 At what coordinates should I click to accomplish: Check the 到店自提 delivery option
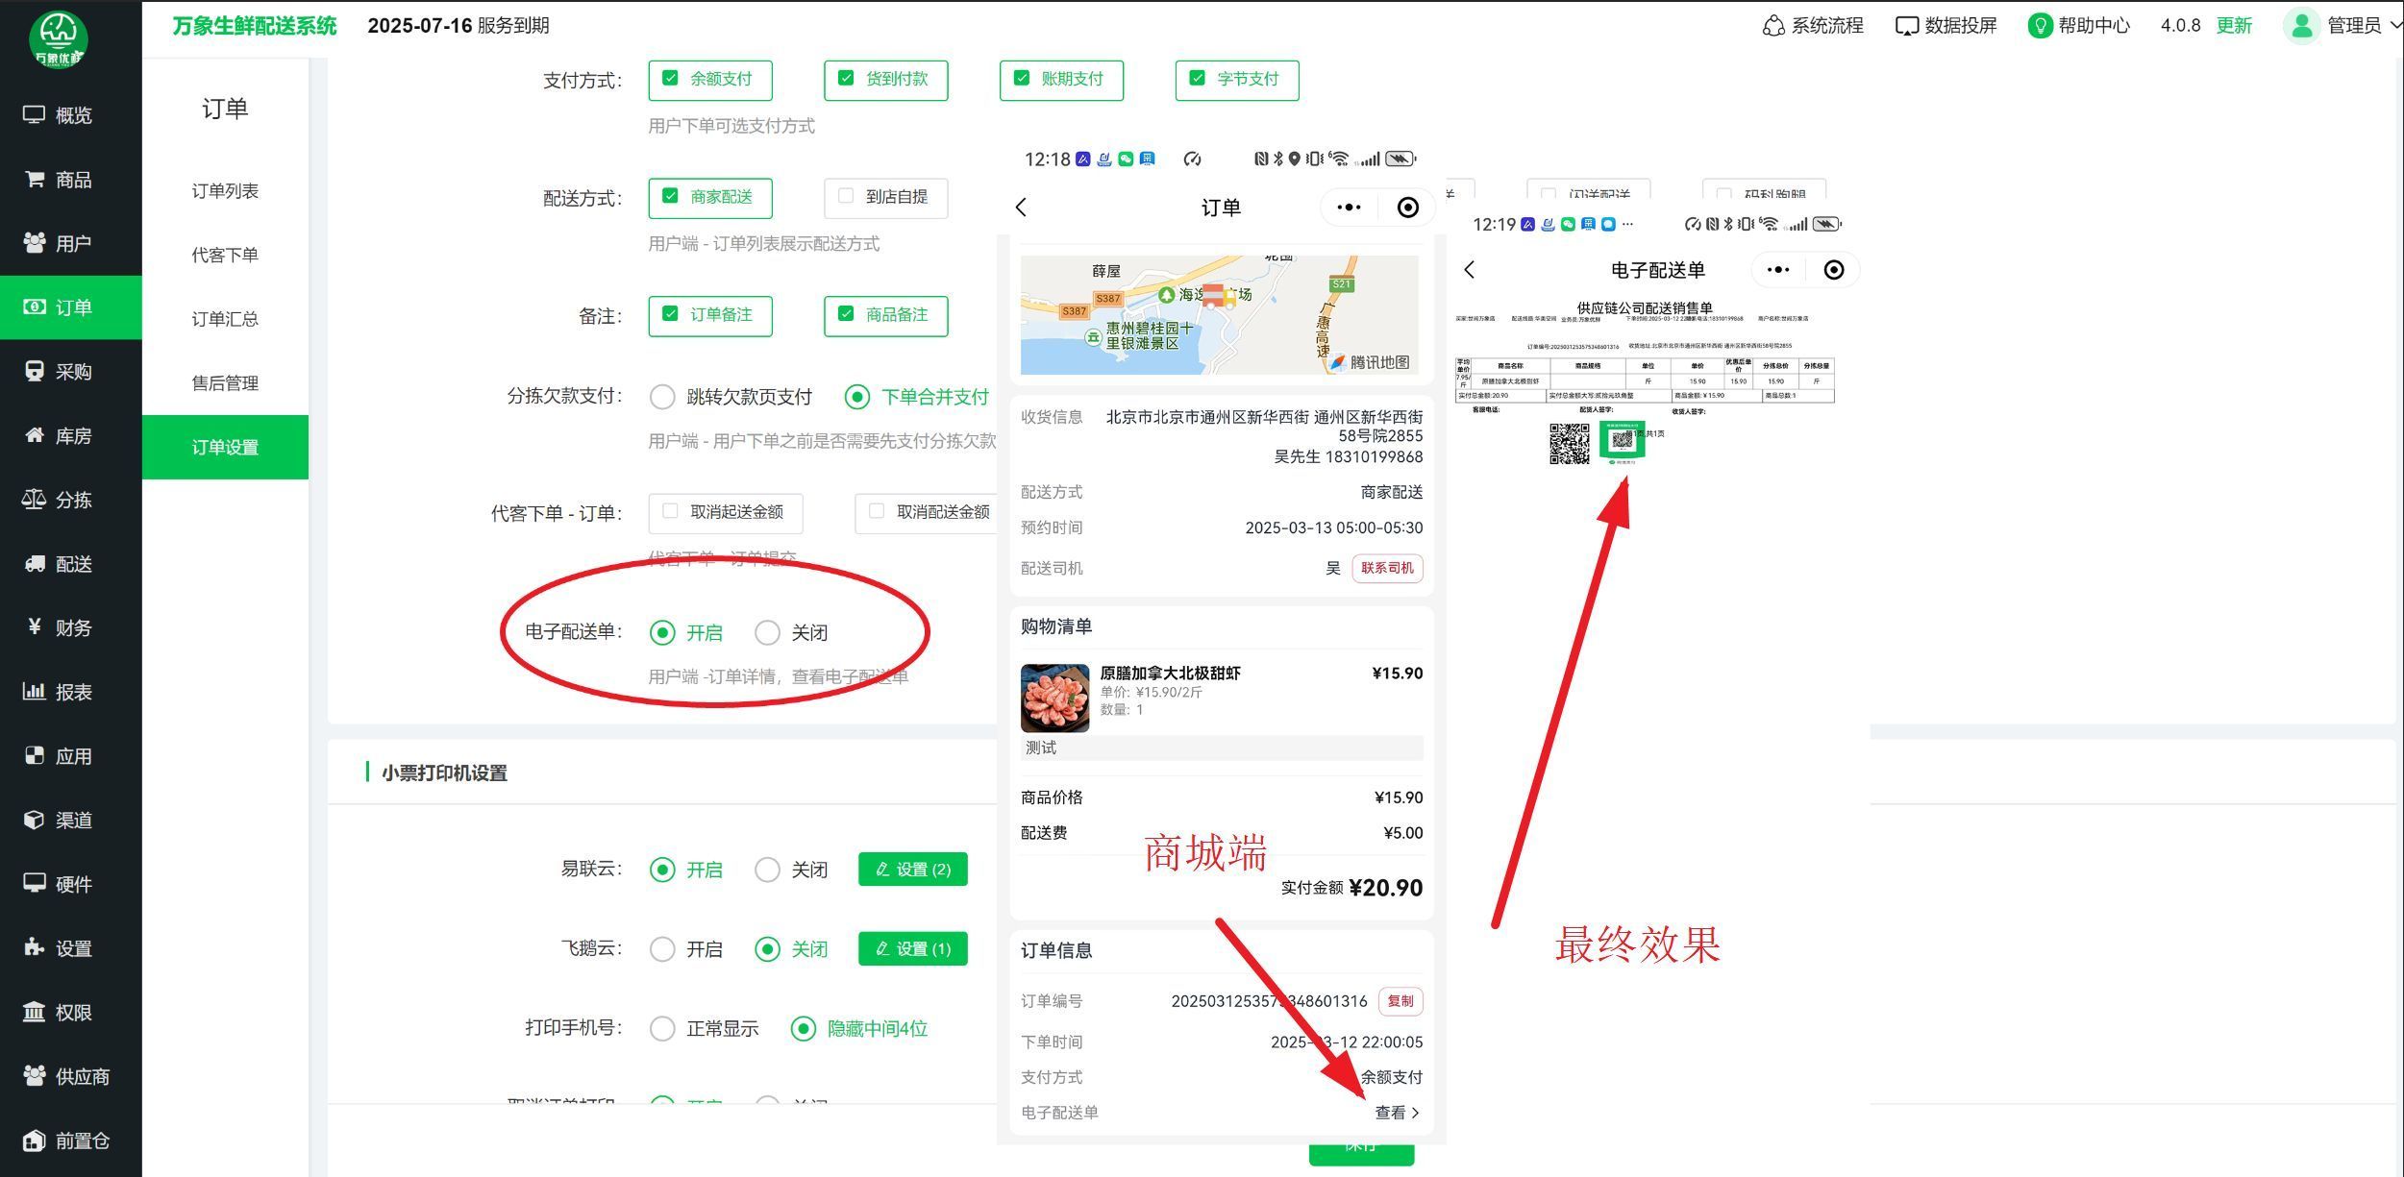pyautogui.click(x=846, y=197)
